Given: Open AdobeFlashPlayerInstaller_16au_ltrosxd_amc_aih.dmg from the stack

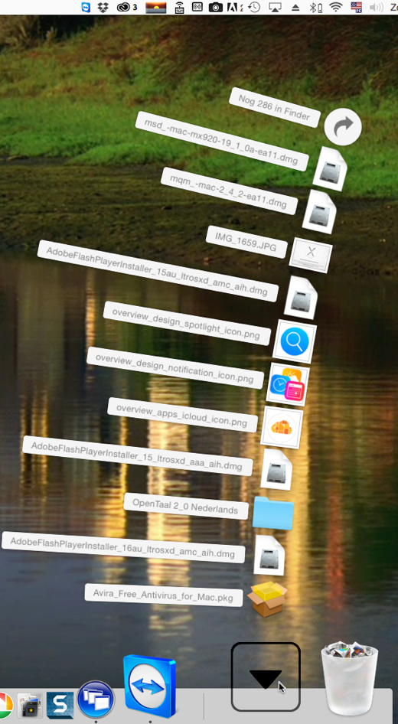Looking at the screenshot, I should (x=269, y=556).
